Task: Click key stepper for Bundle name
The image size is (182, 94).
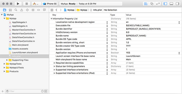Action: point(107,36)
